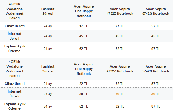Click the 52 TL total in the 1GB table

click(84, 106)
